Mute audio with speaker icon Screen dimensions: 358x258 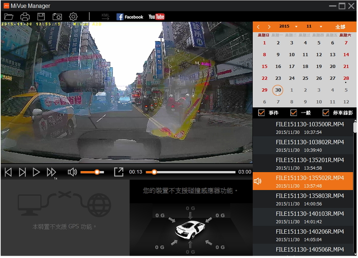pos(72,172)
